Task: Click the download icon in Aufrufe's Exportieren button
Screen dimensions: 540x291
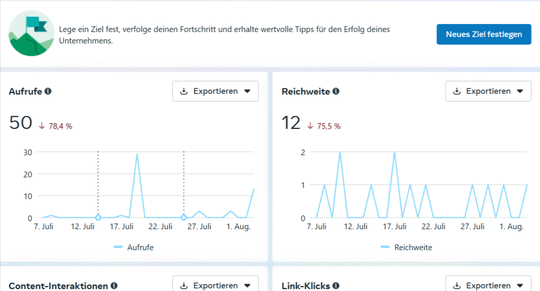Action: coord(184,91)
